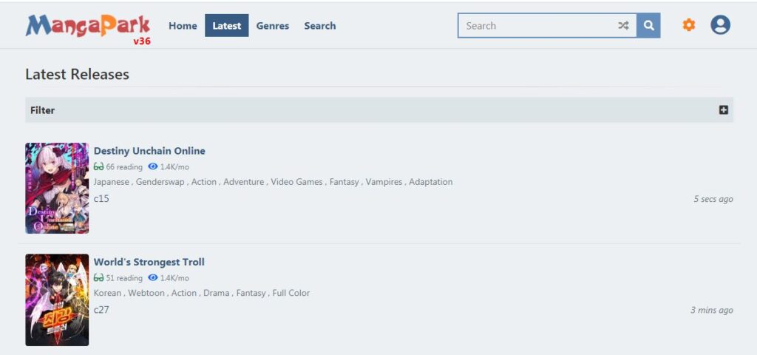Open Destiny Unchain Online title link

(149, 151)
